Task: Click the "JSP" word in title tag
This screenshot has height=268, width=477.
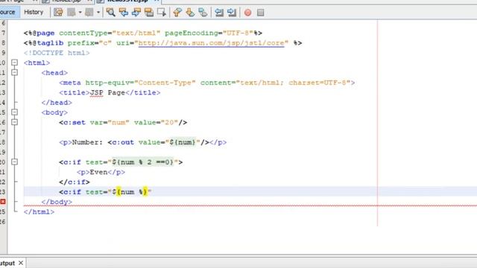Action: (96, 92)
